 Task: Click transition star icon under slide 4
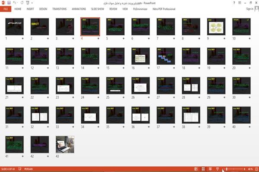98,38
